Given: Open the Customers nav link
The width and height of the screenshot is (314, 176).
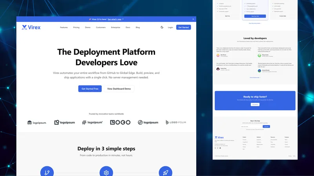Looking at the screenshot, I should [x=101, y=27].
